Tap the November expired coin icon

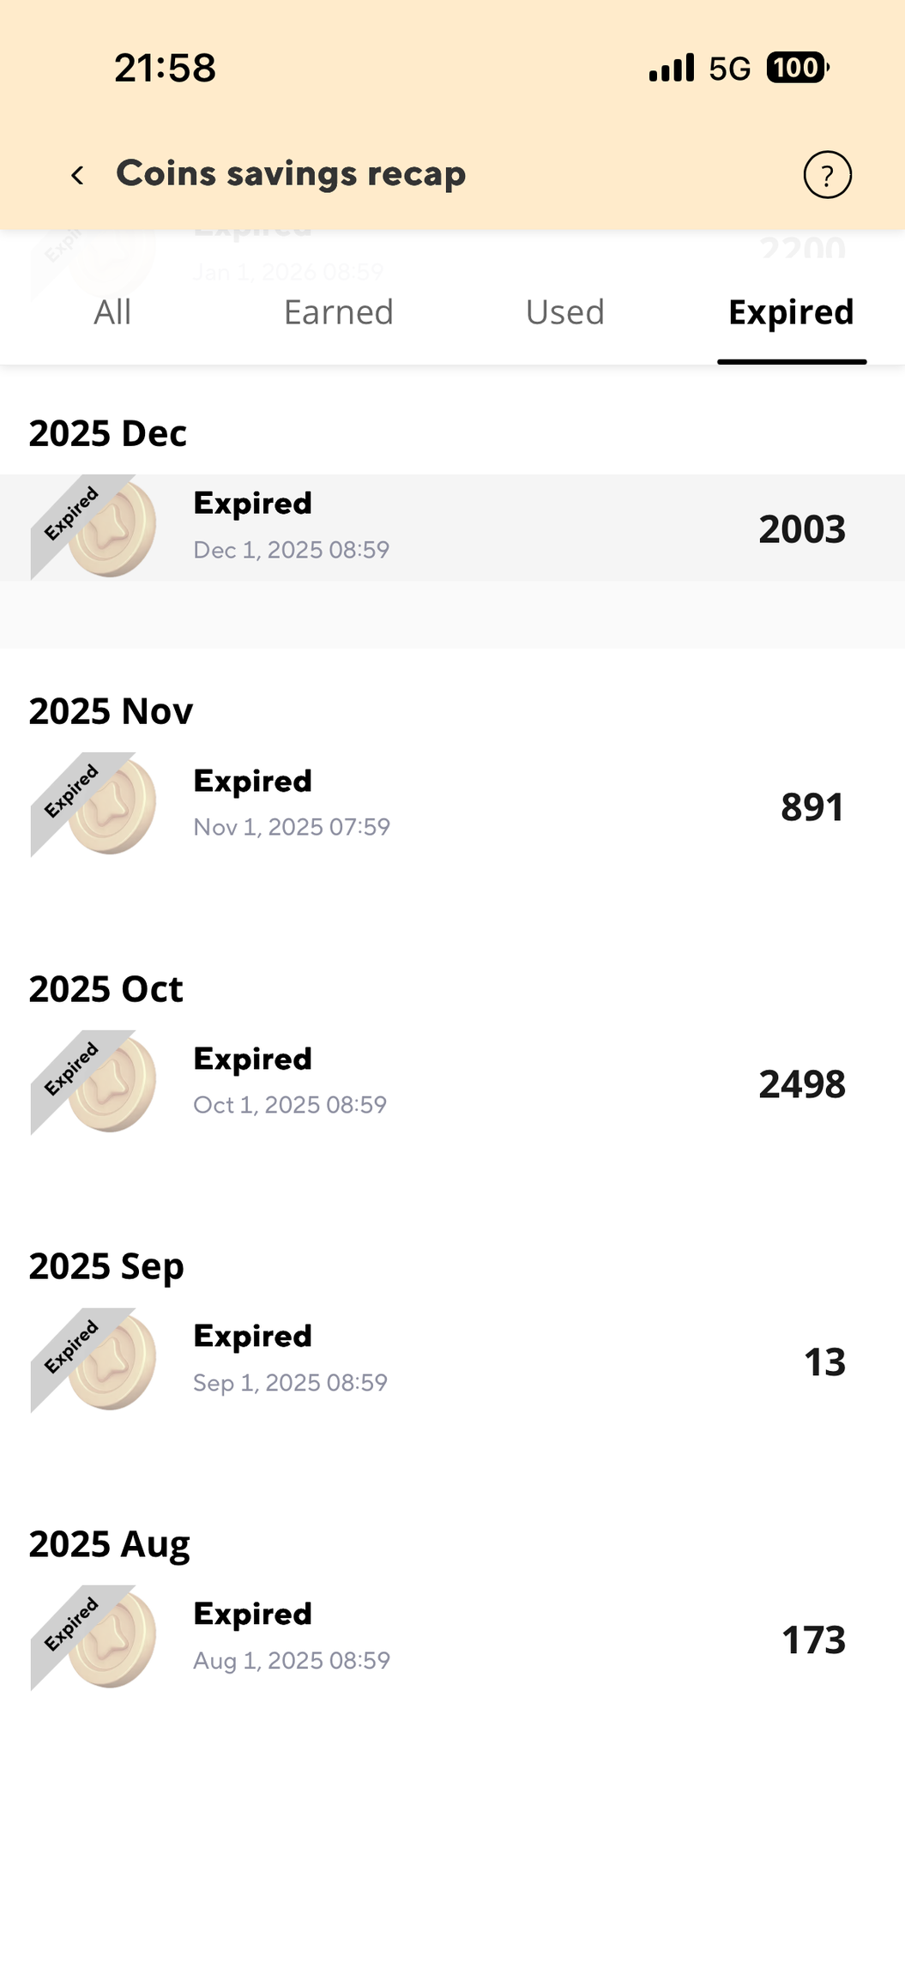[x=94, y=805]
